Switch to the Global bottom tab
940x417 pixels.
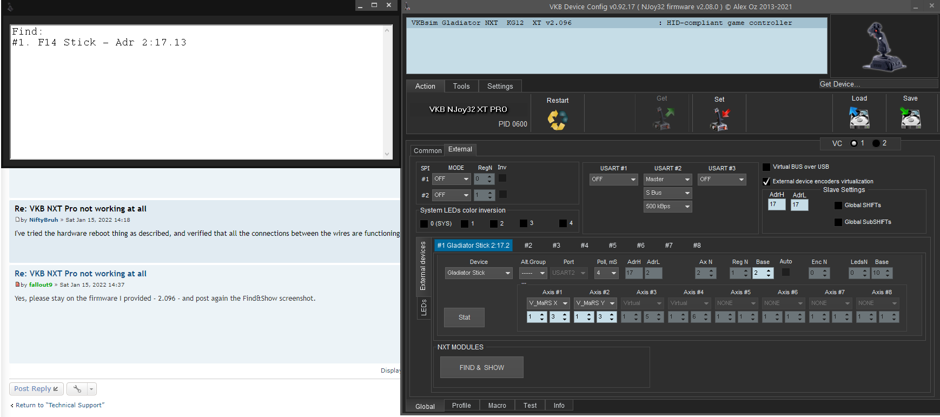click(x=425, y=407)
